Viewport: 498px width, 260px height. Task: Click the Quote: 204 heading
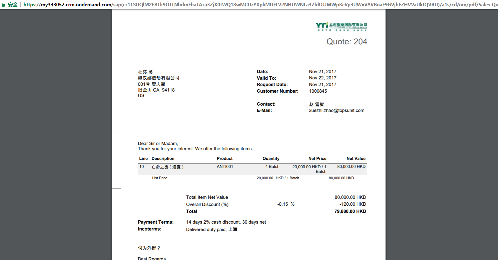347,42
